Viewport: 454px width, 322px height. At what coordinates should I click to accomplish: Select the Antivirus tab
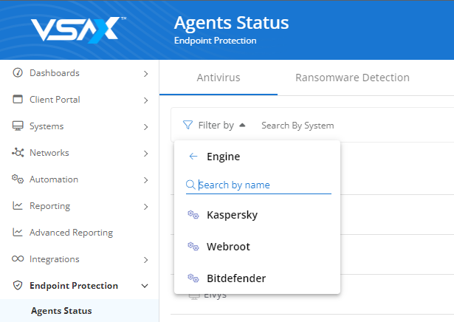[x=219, y=78]
